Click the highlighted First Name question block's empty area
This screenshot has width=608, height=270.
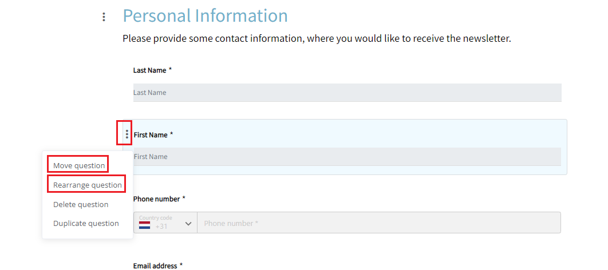368,134
